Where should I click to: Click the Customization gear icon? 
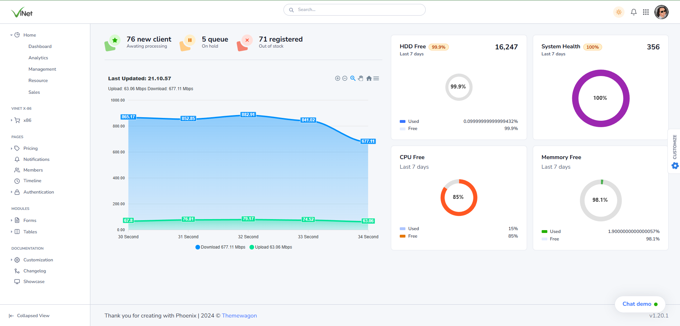17,260
